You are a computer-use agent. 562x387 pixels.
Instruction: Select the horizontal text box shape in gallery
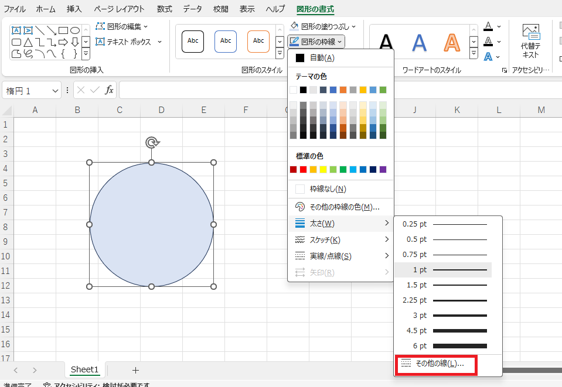[16, 30]
